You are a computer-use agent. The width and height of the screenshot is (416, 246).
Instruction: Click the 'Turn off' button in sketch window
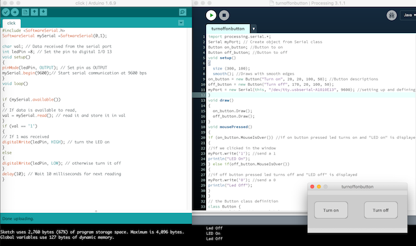pyautogui.click(x=381, y=210)
